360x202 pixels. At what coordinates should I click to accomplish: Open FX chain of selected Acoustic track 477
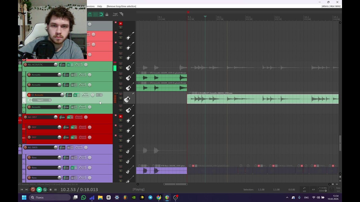pos(75,95)
